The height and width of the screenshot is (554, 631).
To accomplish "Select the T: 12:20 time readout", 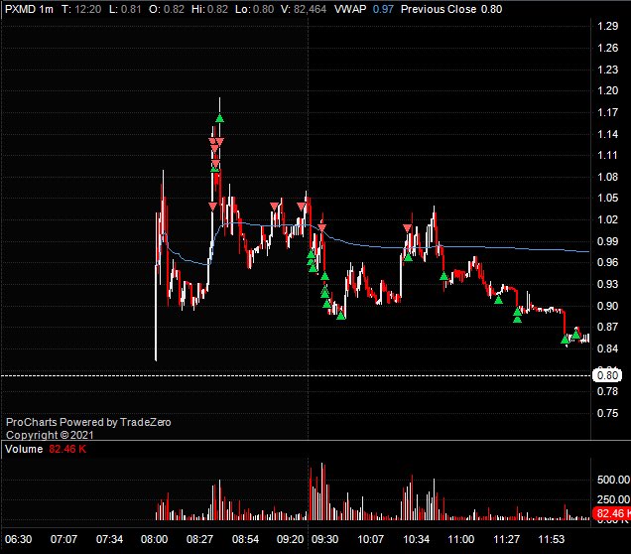I will (x=81, y=9).
